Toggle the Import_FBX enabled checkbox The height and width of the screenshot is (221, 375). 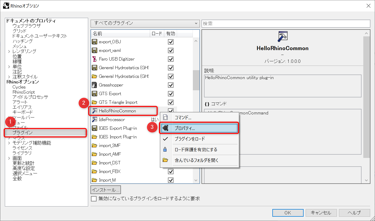click(171, 171)
